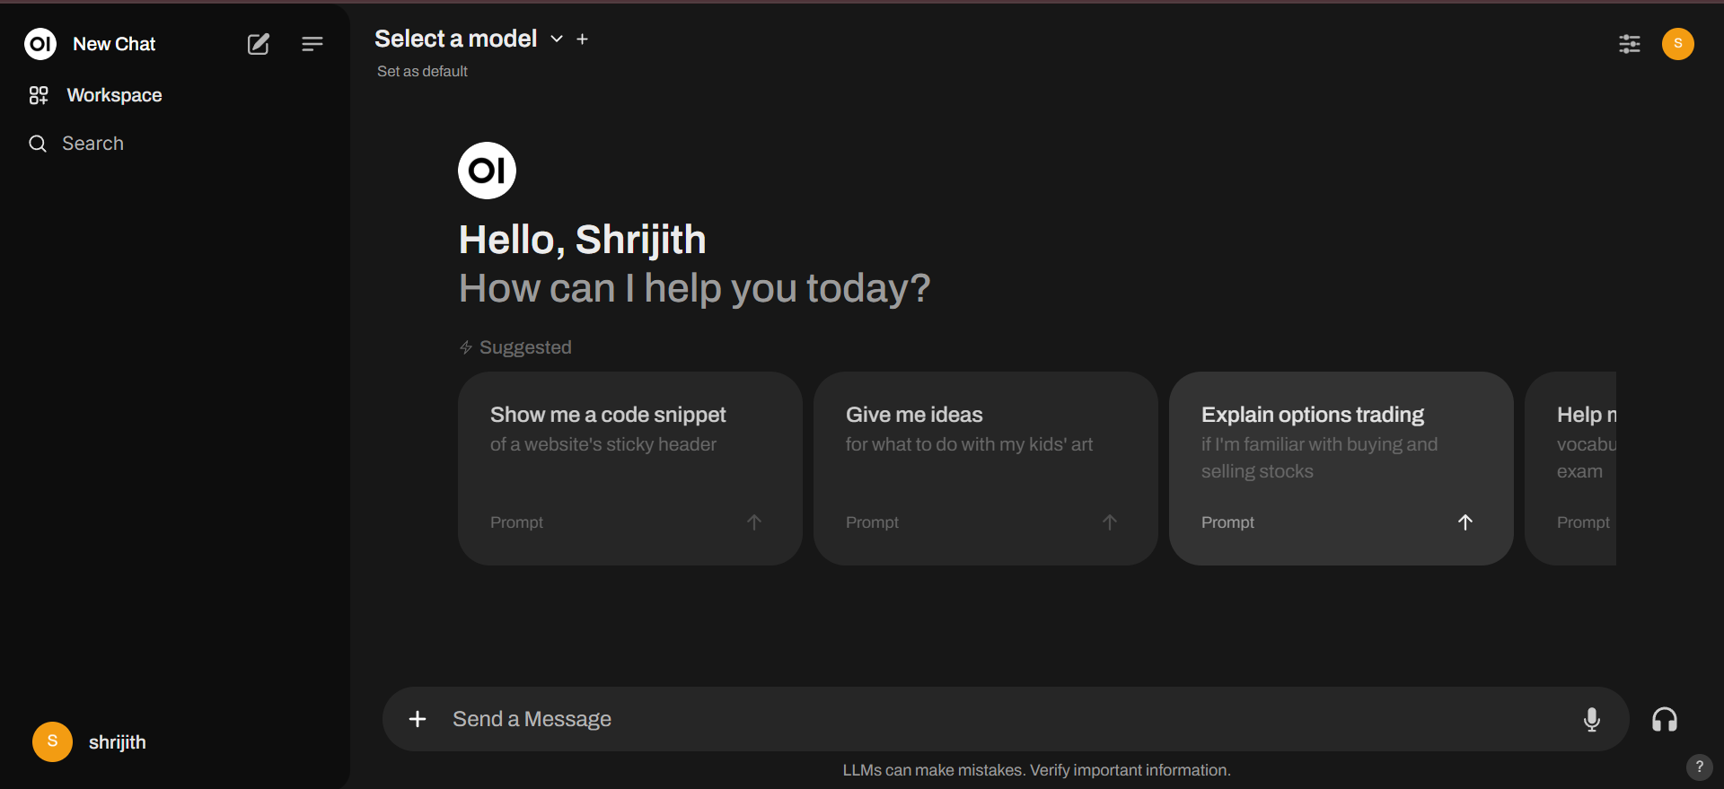Add another model with the plus icon

[582, 39]
